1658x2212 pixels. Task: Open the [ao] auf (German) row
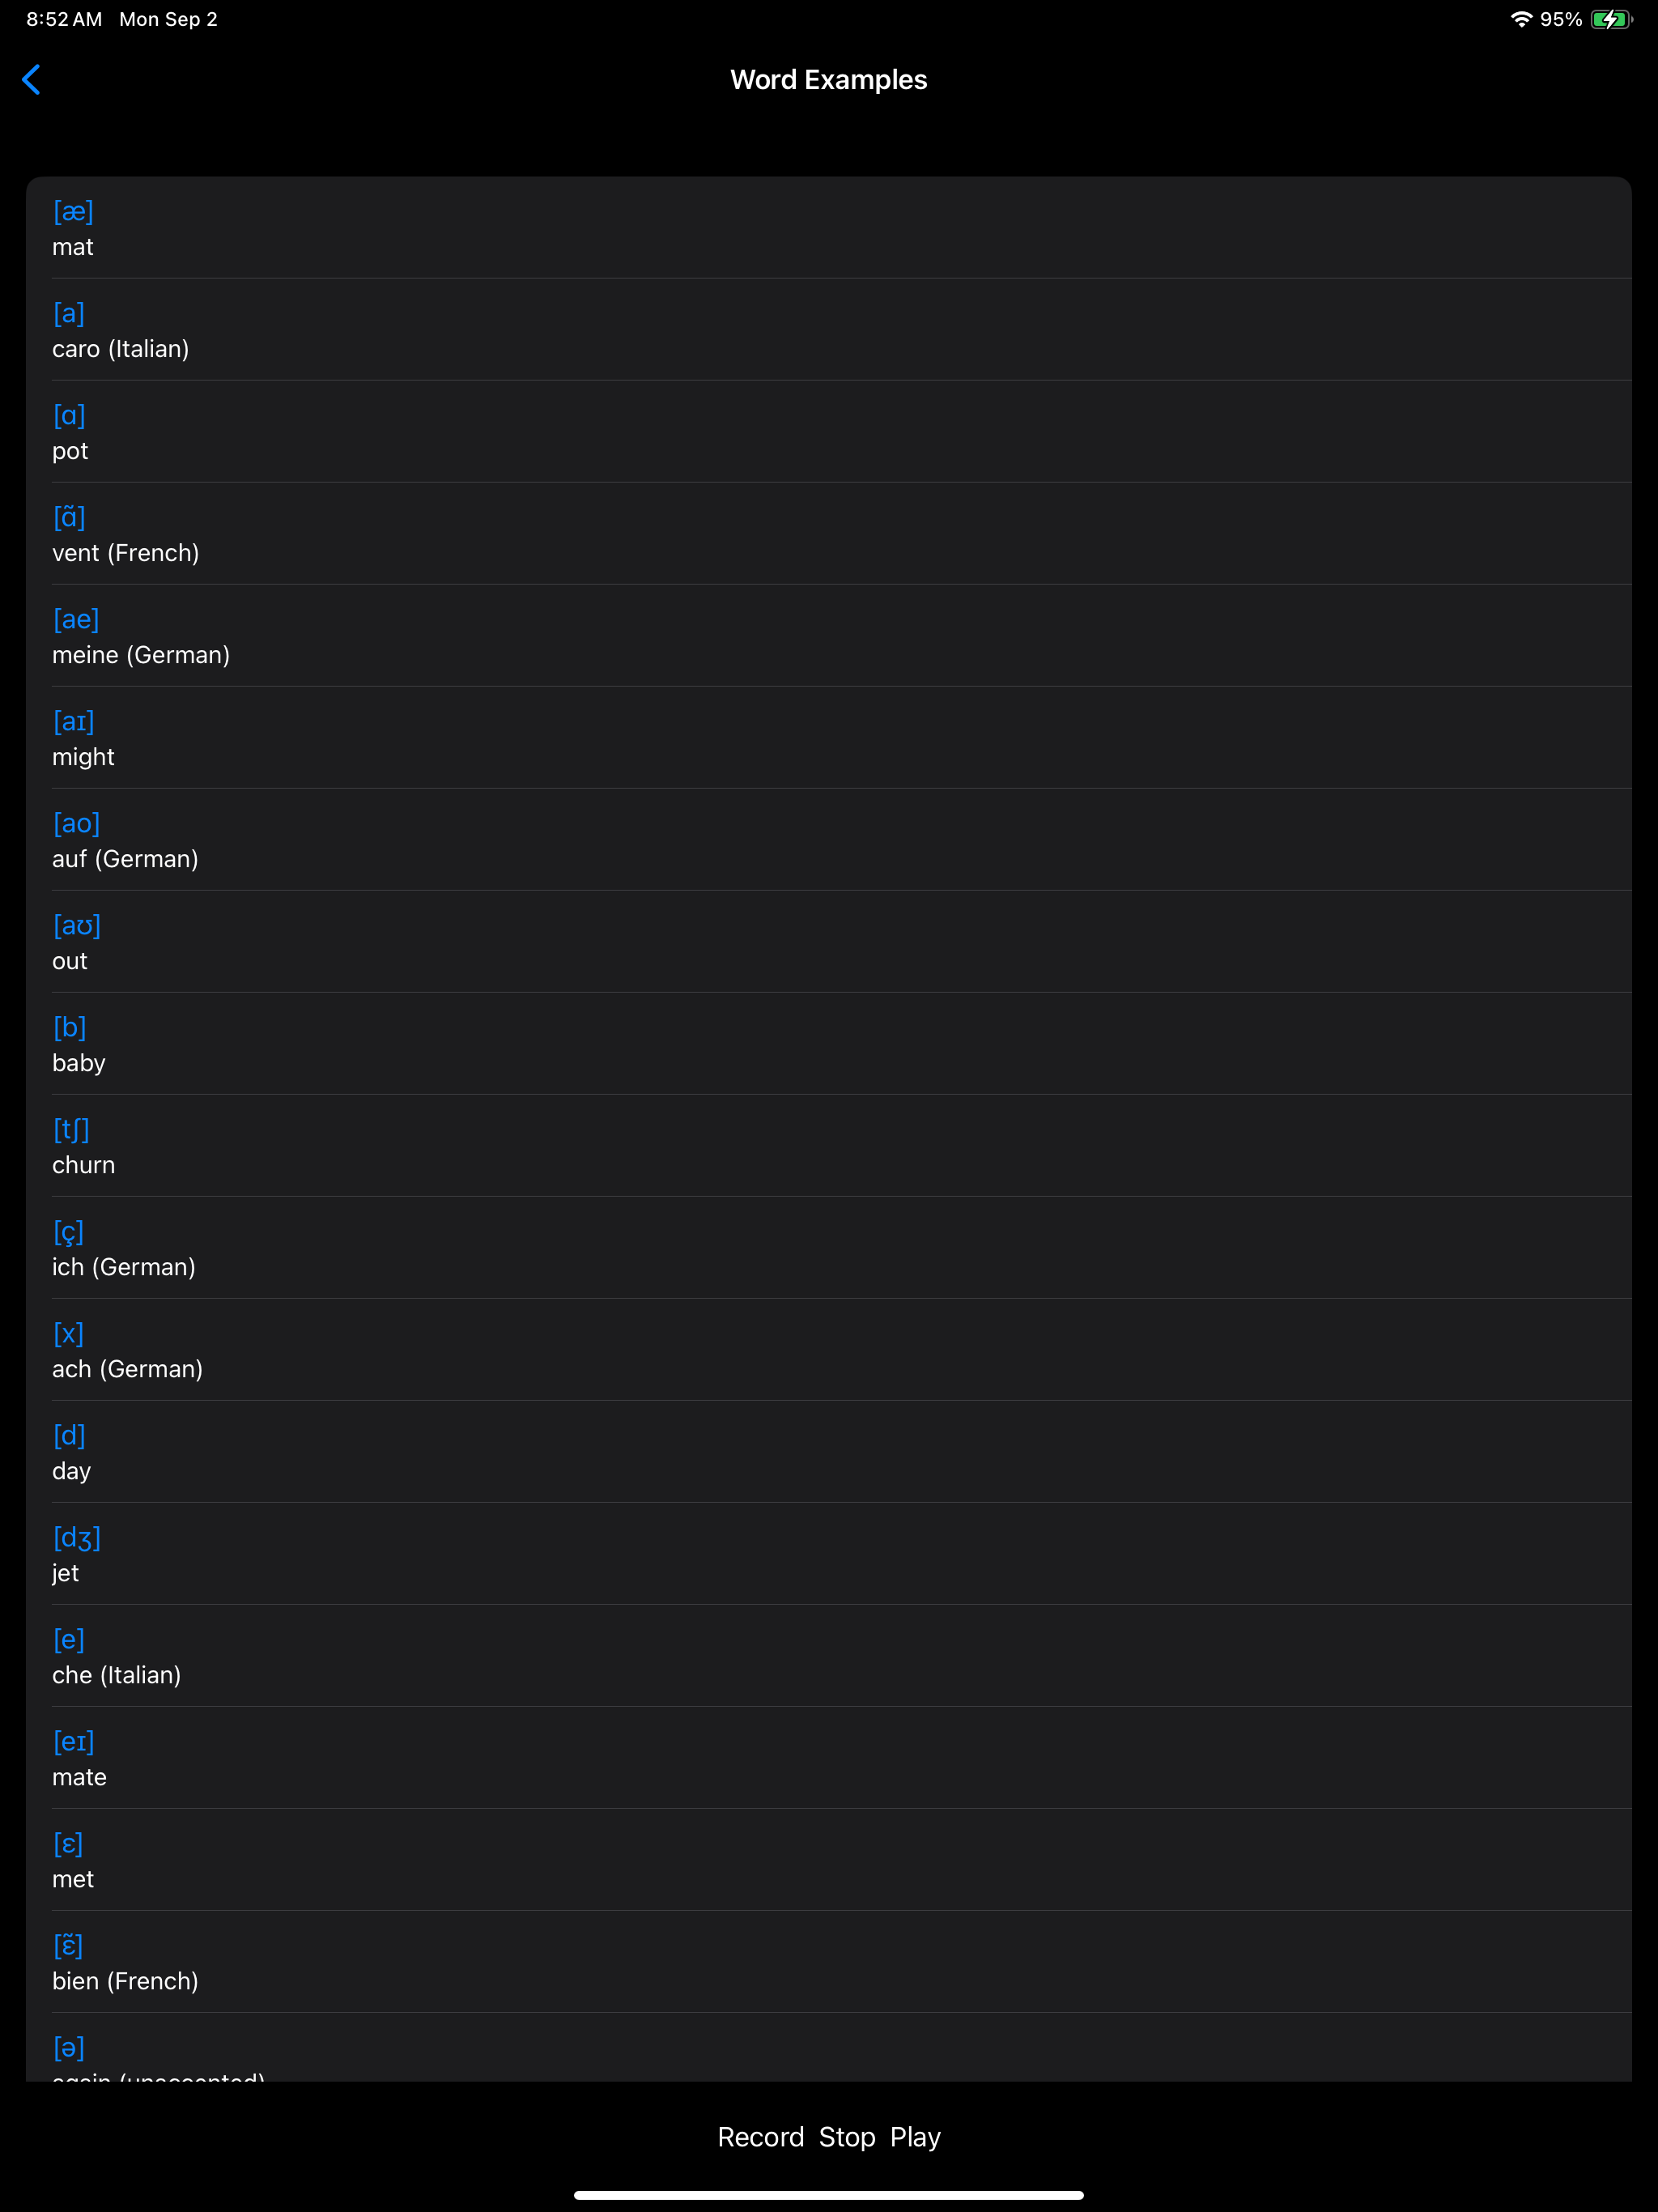click(x=828, y=840)
